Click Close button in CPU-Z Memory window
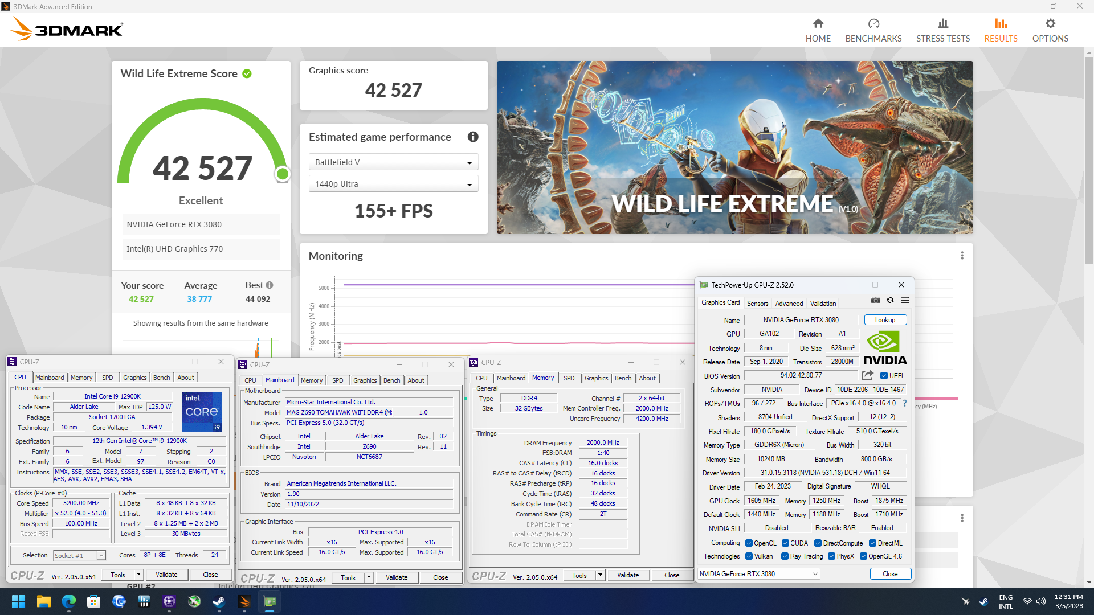 pyautogui.click(x=672, y=575)
